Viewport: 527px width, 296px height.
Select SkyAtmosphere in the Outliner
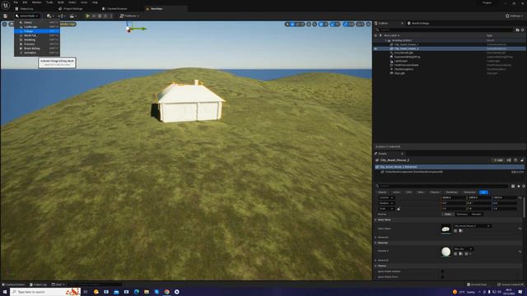[x=403, y=69]
